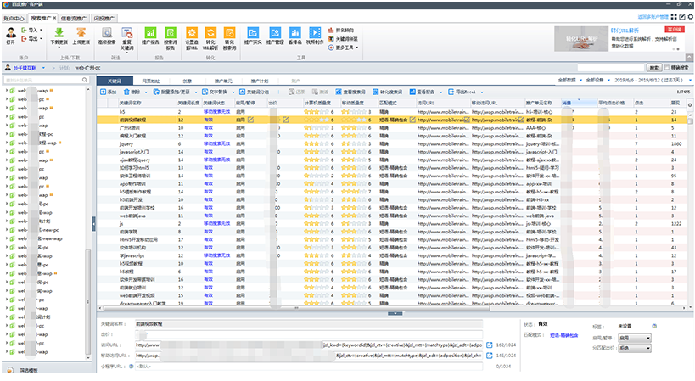Open the 看排名 ranking tool
The image size is (695, 381).
[295, 34]
